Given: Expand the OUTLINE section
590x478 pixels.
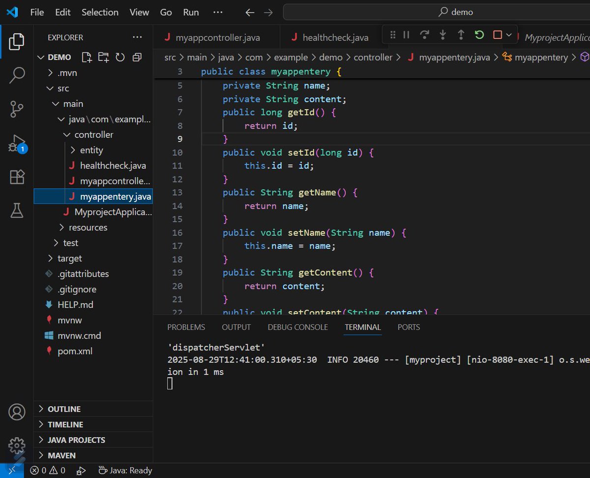Looking at the screenshot, I should (x=93, y=409).
